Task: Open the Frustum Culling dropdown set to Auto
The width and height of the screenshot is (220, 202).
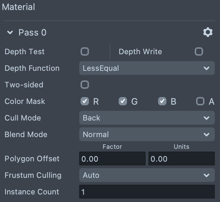Action: click(x=147, y=175)
